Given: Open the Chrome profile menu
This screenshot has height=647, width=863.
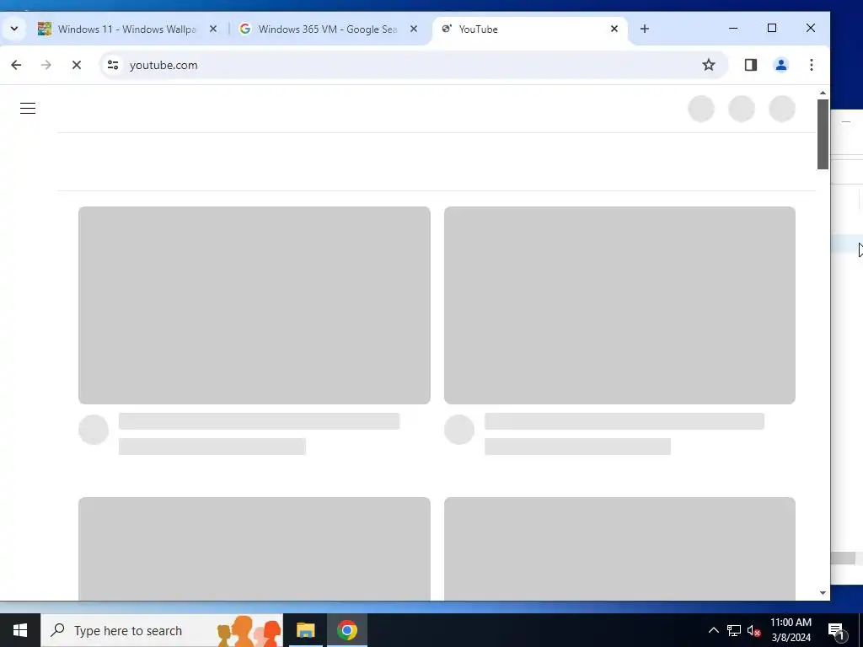Looking at the screenshot, I should click(781, 65).
